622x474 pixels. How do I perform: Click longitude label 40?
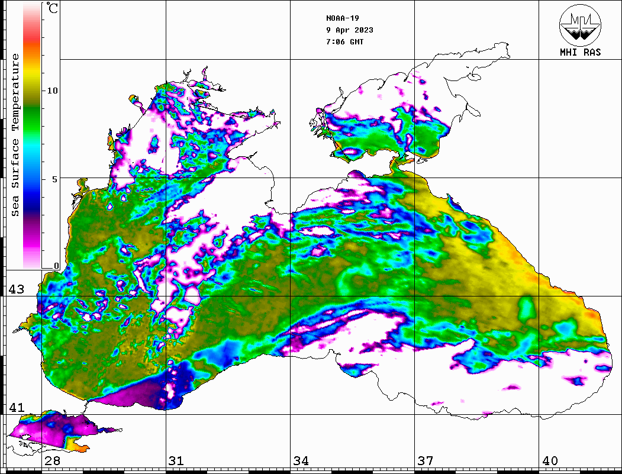point(550,461)
